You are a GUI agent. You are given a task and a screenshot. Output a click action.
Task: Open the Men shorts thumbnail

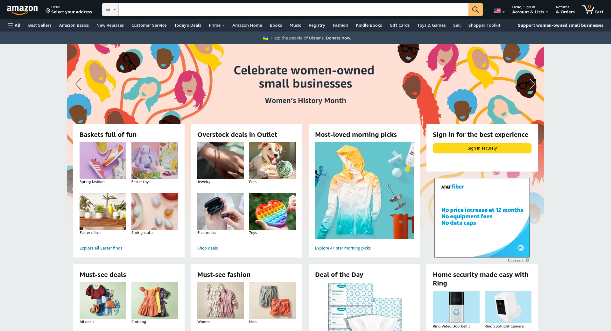click(x=272, y=300)
